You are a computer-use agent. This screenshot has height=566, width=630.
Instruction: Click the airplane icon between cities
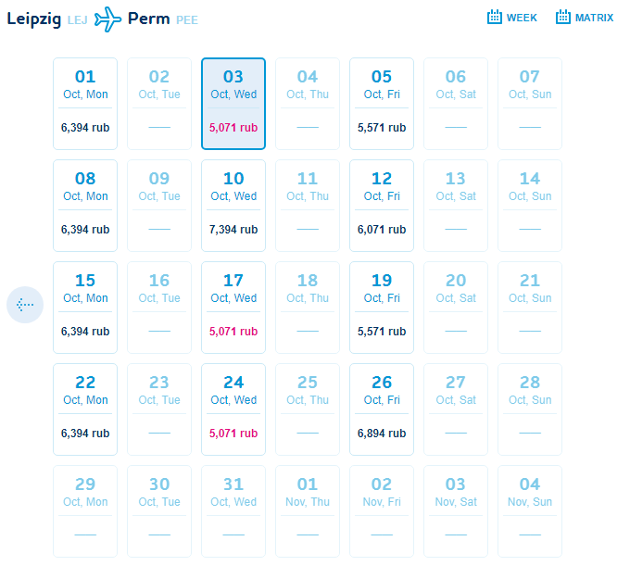pos(107,19)
